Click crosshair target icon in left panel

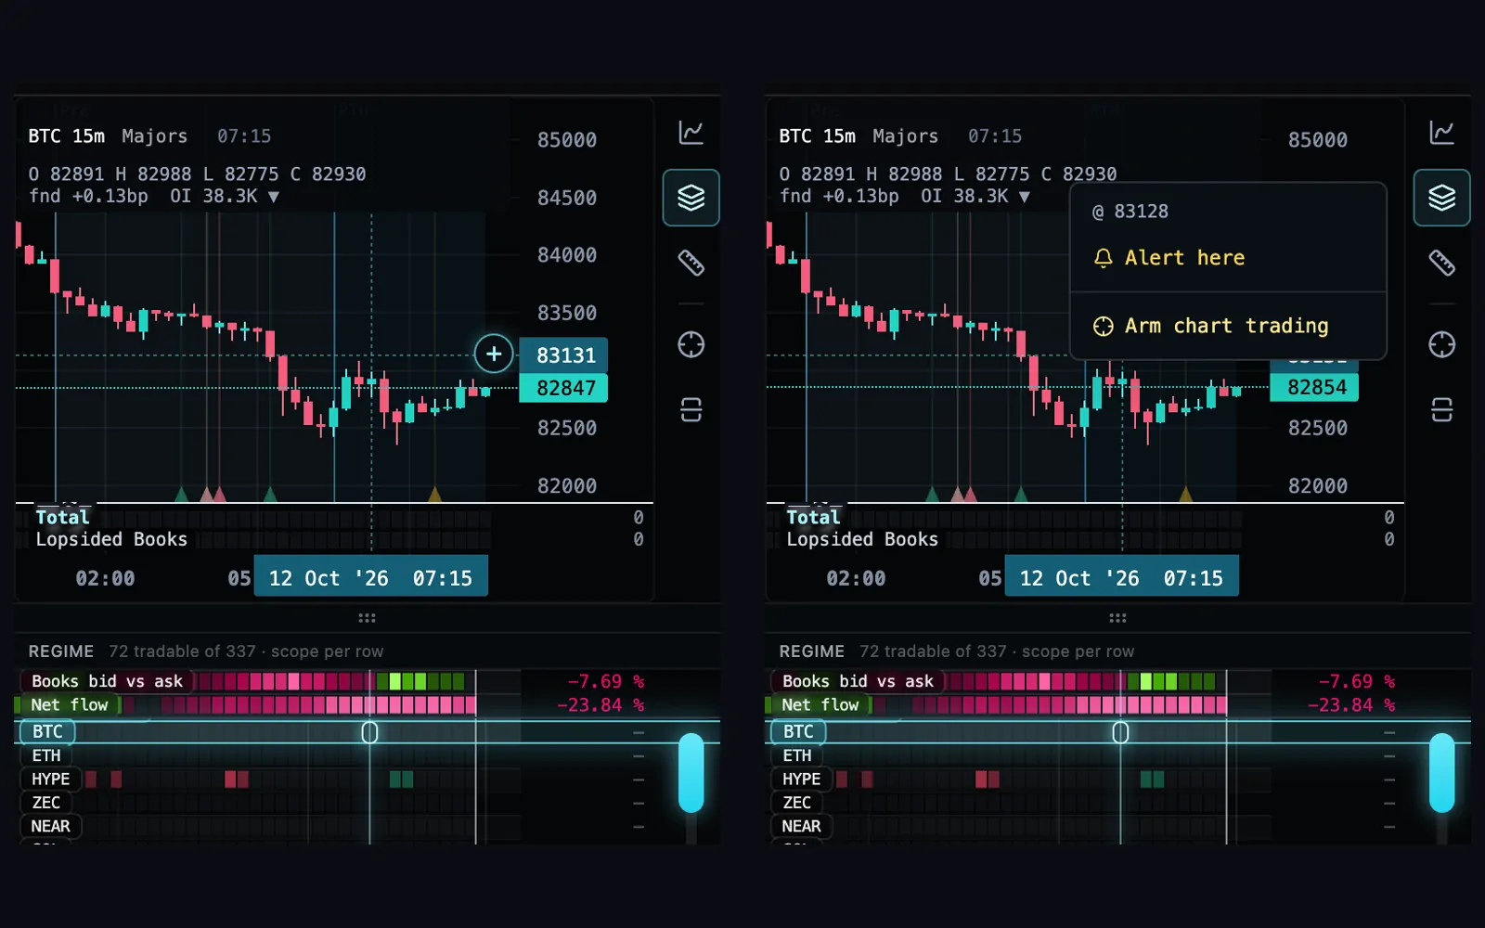coord(691,344)
